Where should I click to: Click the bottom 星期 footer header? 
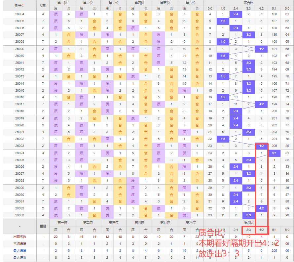tap(43, 226)
